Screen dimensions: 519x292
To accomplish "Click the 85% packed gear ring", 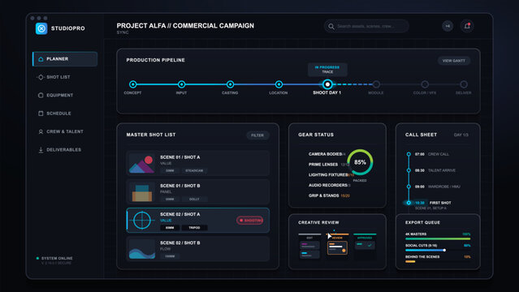I will tap(360, 162).
